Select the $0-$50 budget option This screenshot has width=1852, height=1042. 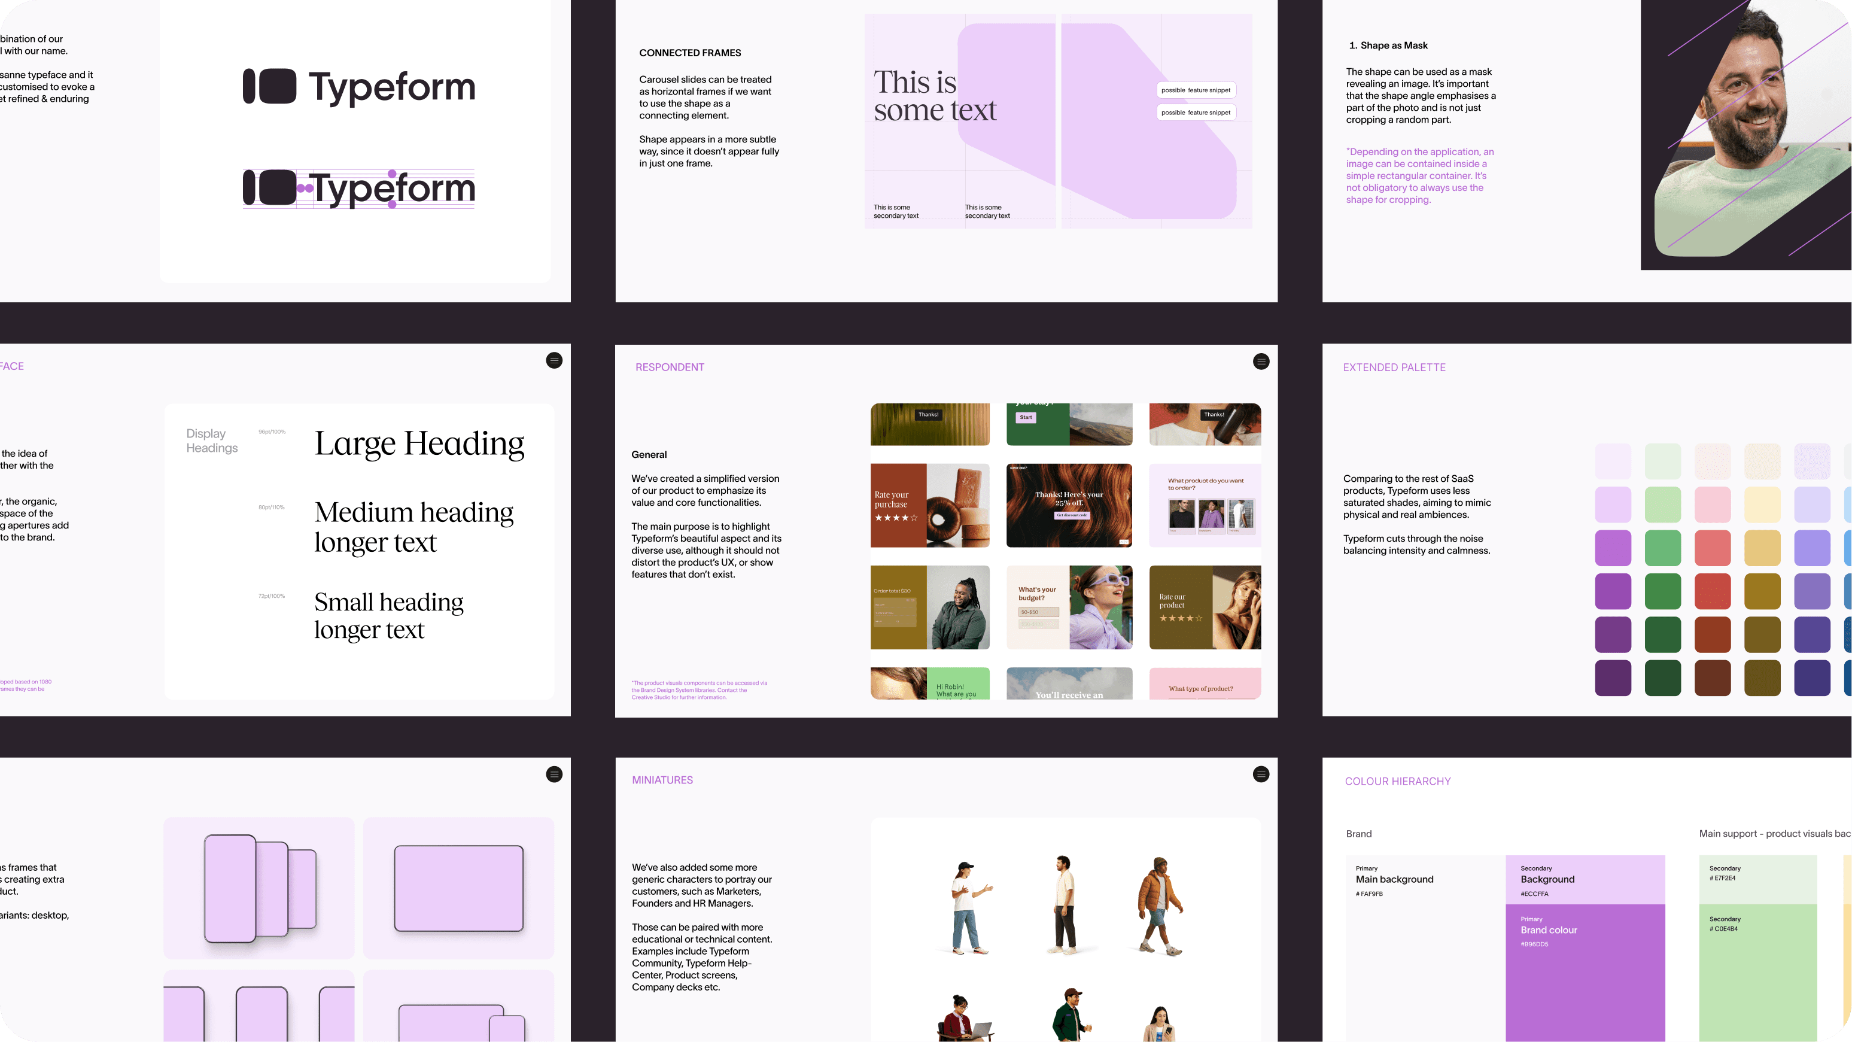click(1038, 612)
